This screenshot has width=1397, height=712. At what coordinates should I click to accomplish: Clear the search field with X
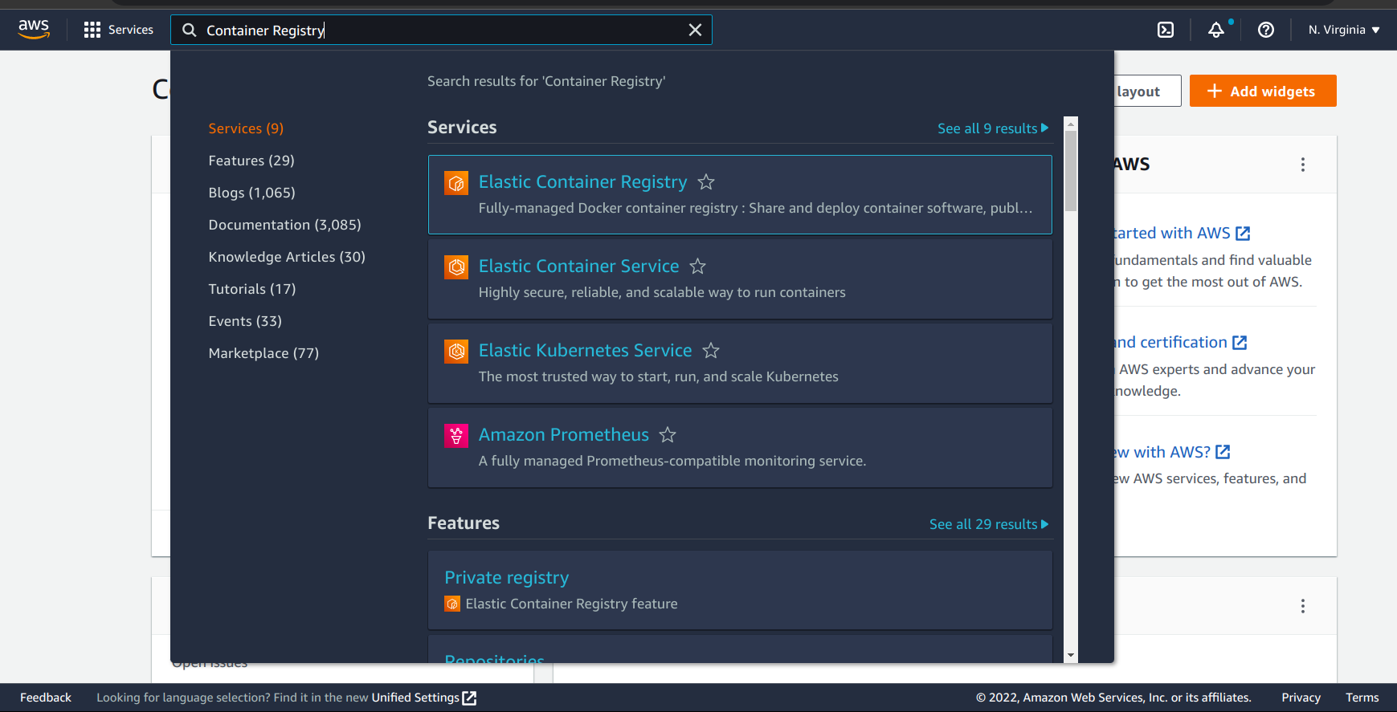[695, 30]
